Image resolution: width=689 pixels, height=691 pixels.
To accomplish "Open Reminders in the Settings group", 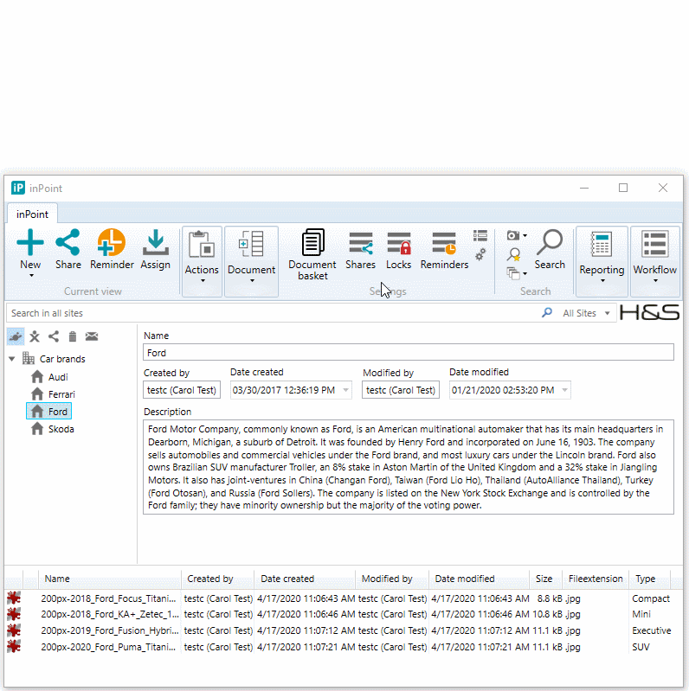I will coord(444,250).
